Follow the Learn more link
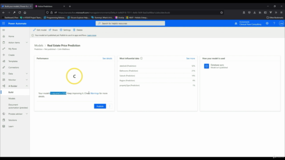This screenshot has width=285, height=160. click(92, 36)
